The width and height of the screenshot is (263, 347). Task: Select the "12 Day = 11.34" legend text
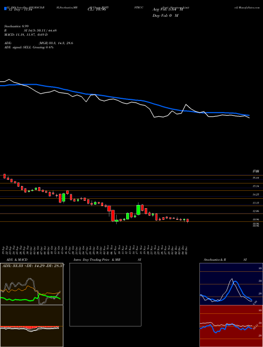21,9
